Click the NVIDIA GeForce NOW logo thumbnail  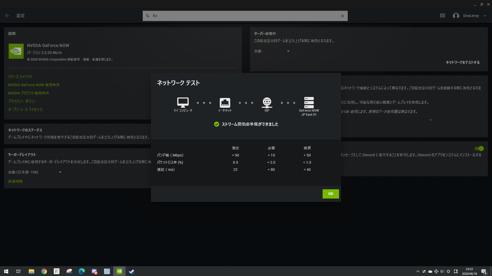(16, 51)
